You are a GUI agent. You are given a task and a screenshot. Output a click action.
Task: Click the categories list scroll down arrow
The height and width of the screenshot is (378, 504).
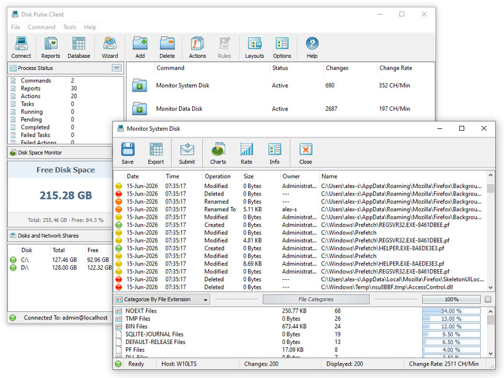click(x=491, y=353)
